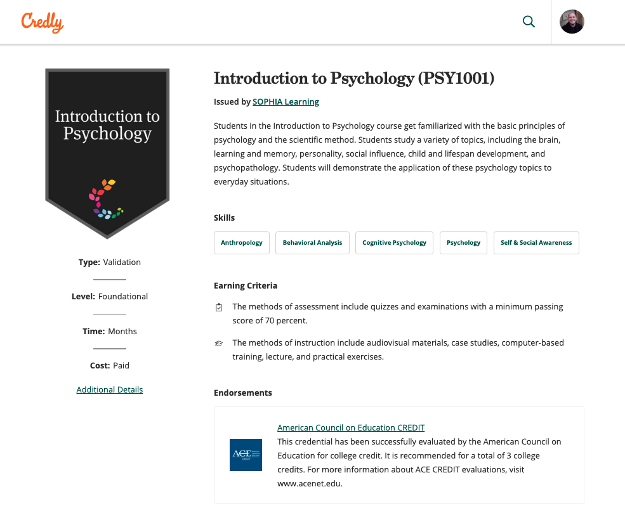Select the Psychology skill tag

tap(464, 243)
